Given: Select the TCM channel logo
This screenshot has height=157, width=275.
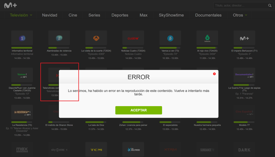Looking at the screenshot, I should [x=96, y=150].
